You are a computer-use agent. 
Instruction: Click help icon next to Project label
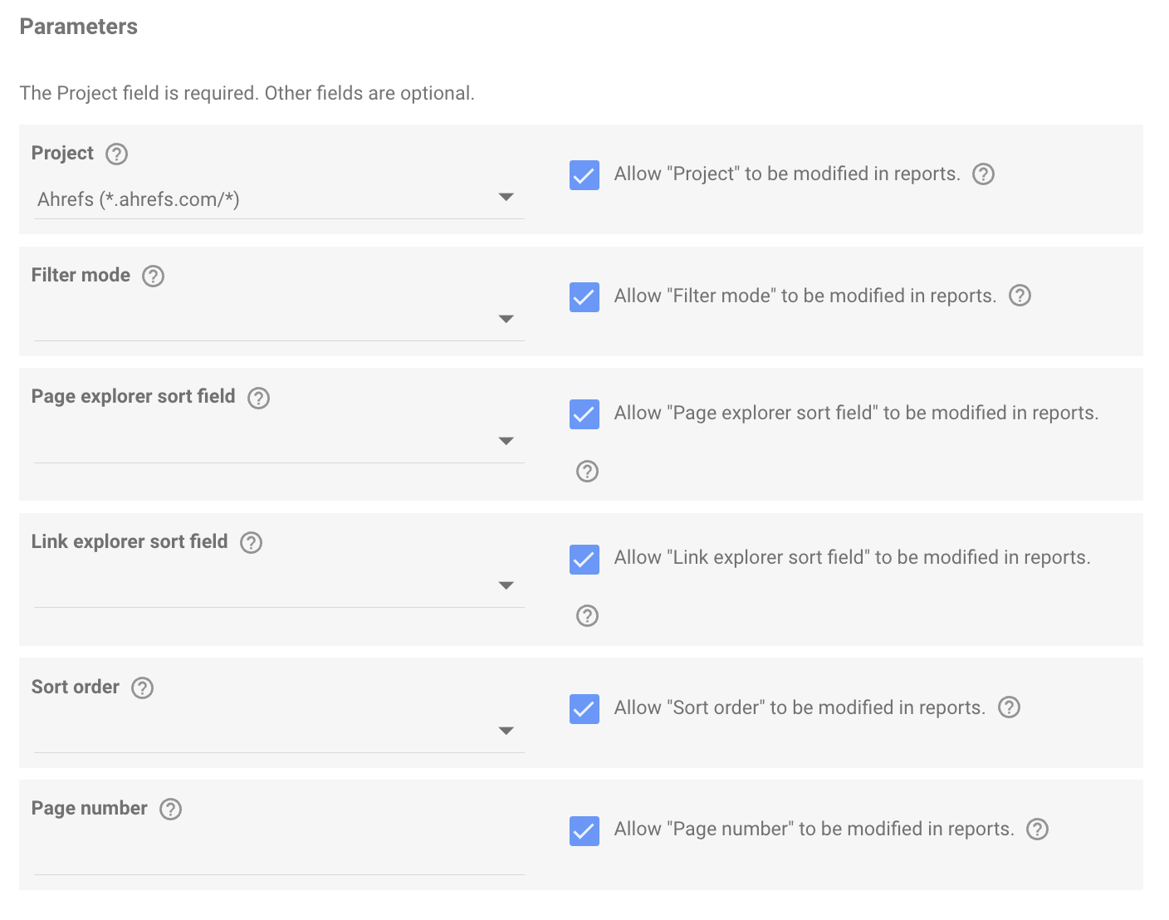click(x=117, y=154)
